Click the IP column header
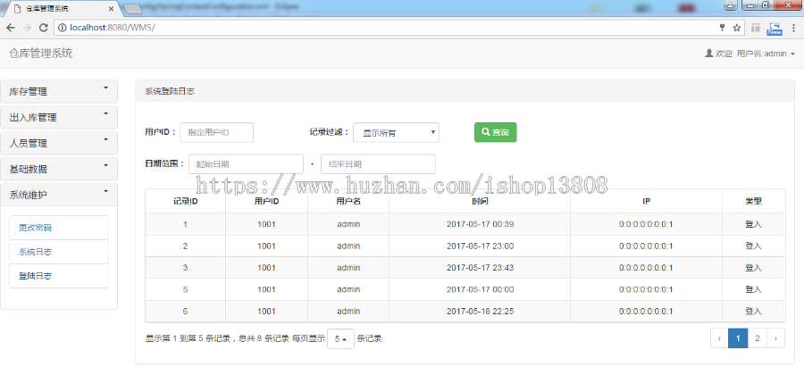This screenshot has width=804, height=367. click(x=647, y=202)
